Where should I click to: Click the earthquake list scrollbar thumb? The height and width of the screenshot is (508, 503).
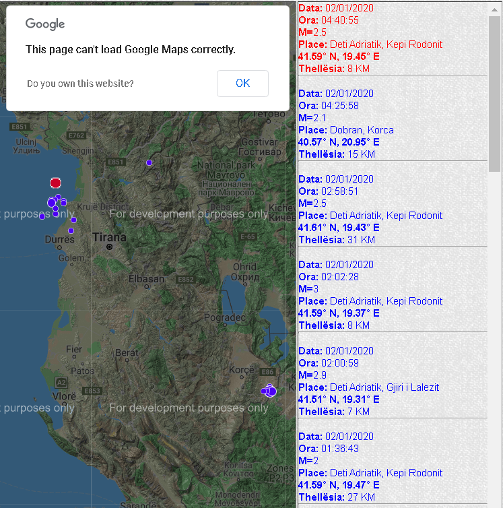[x=494, y=94]
